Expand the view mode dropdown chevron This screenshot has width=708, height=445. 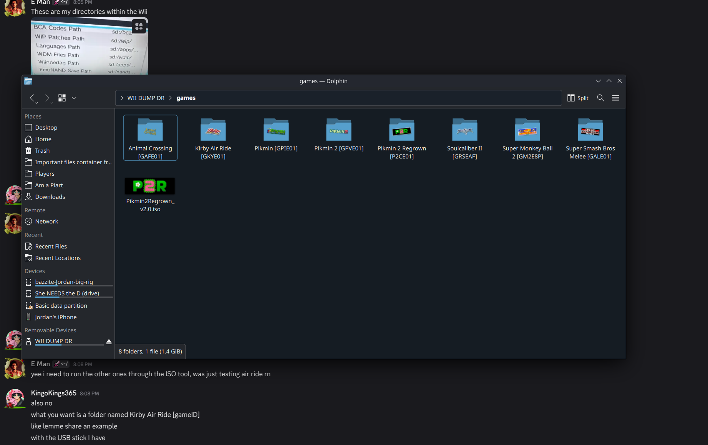[x=74, y=98]
